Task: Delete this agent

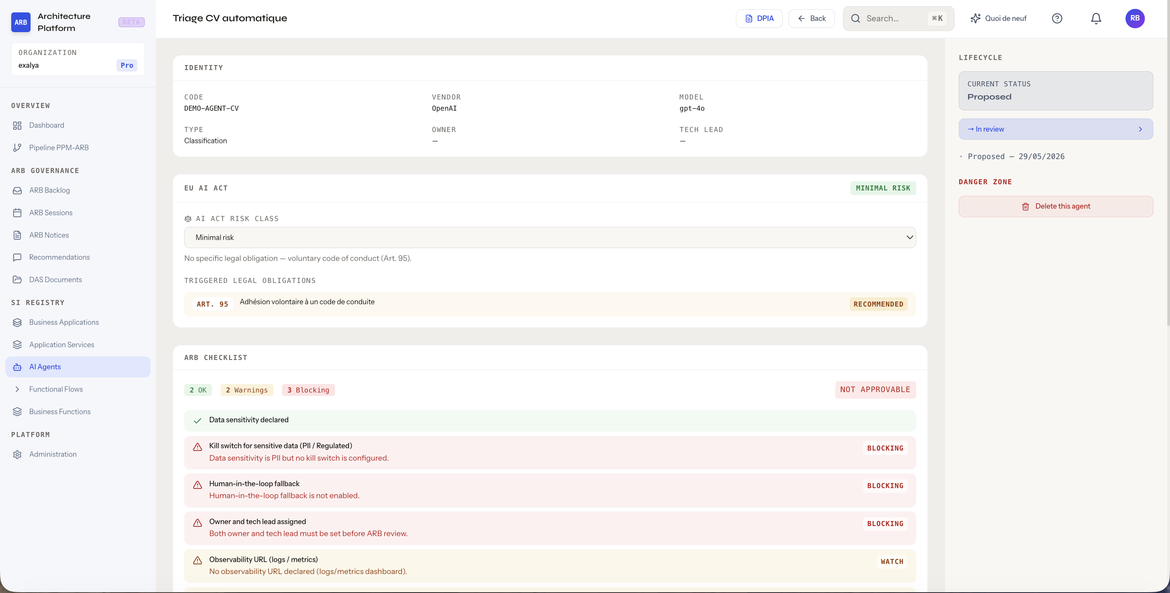Action: click(x=1055, y=206)
